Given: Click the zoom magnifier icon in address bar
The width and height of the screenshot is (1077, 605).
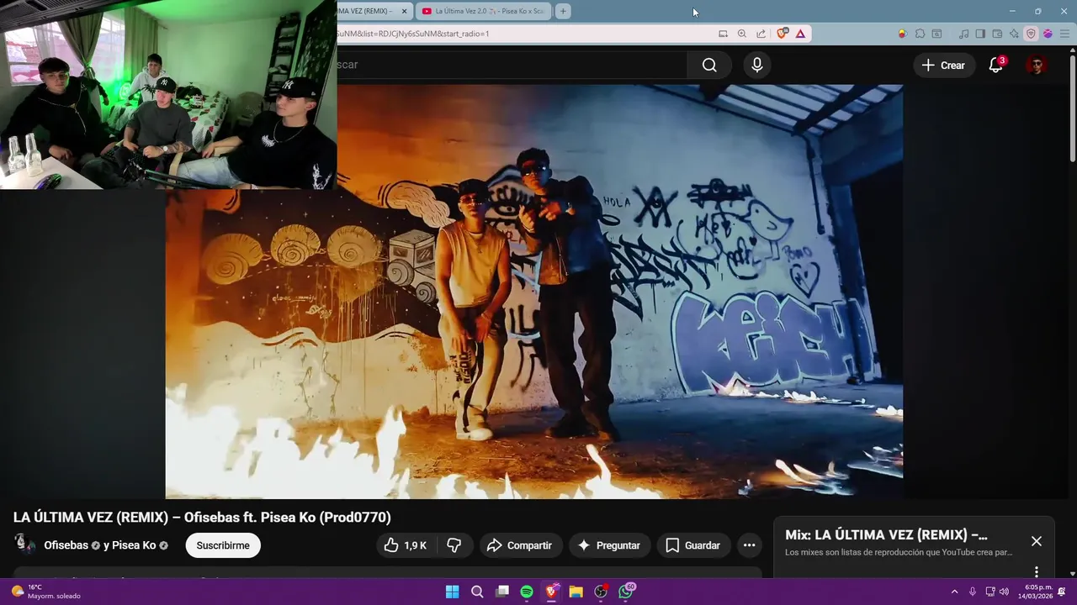Looking at the screenshot, I should (741, 34).
